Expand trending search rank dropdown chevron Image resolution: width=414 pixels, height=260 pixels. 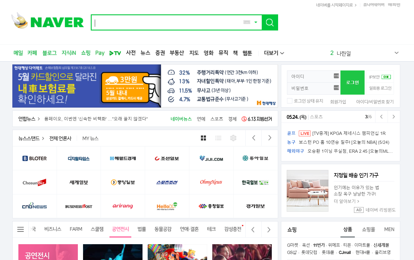coord(396,53)
